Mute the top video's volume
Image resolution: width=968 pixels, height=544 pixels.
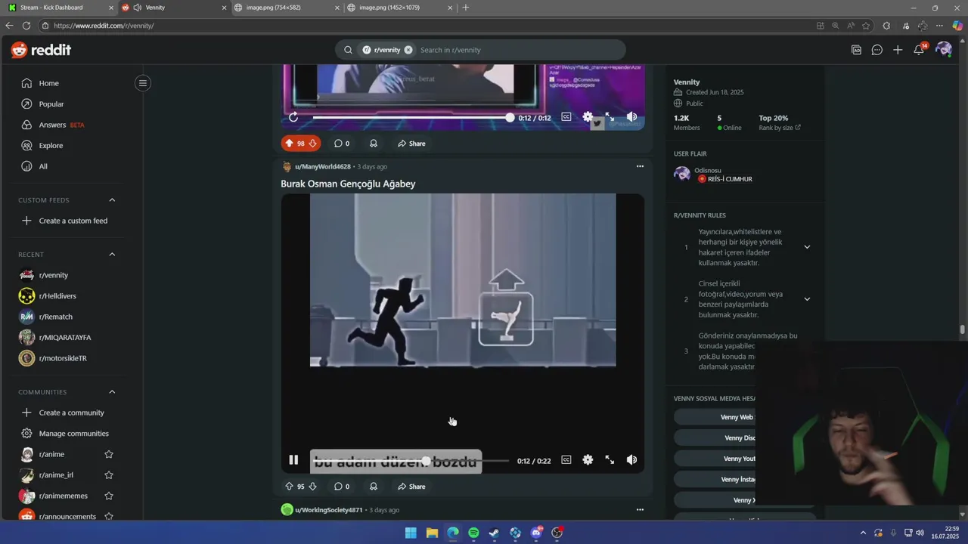pyautogui.click(x=631, y=117)
